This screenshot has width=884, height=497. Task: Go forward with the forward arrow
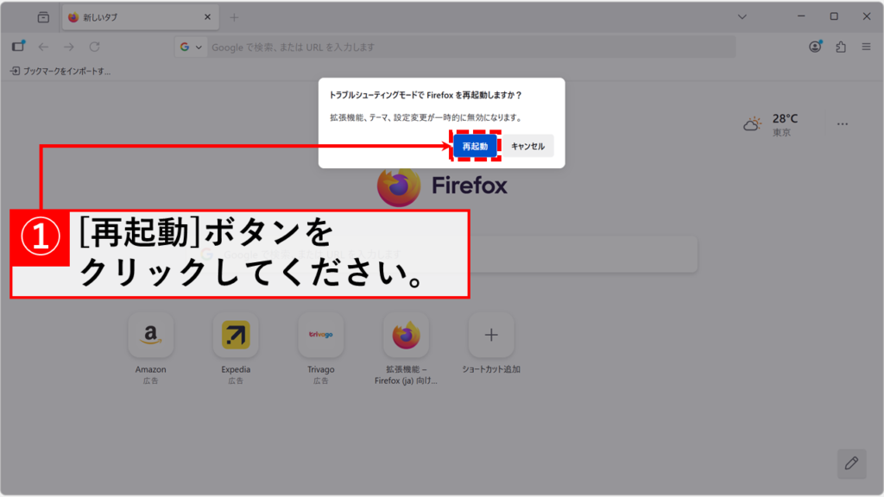69,47
